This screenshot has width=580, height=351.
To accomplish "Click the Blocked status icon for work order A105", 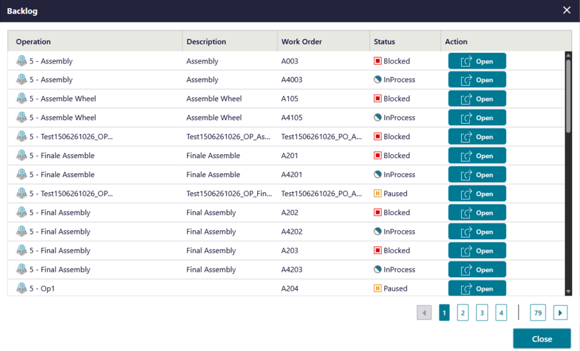I will (x=377, y=99).
